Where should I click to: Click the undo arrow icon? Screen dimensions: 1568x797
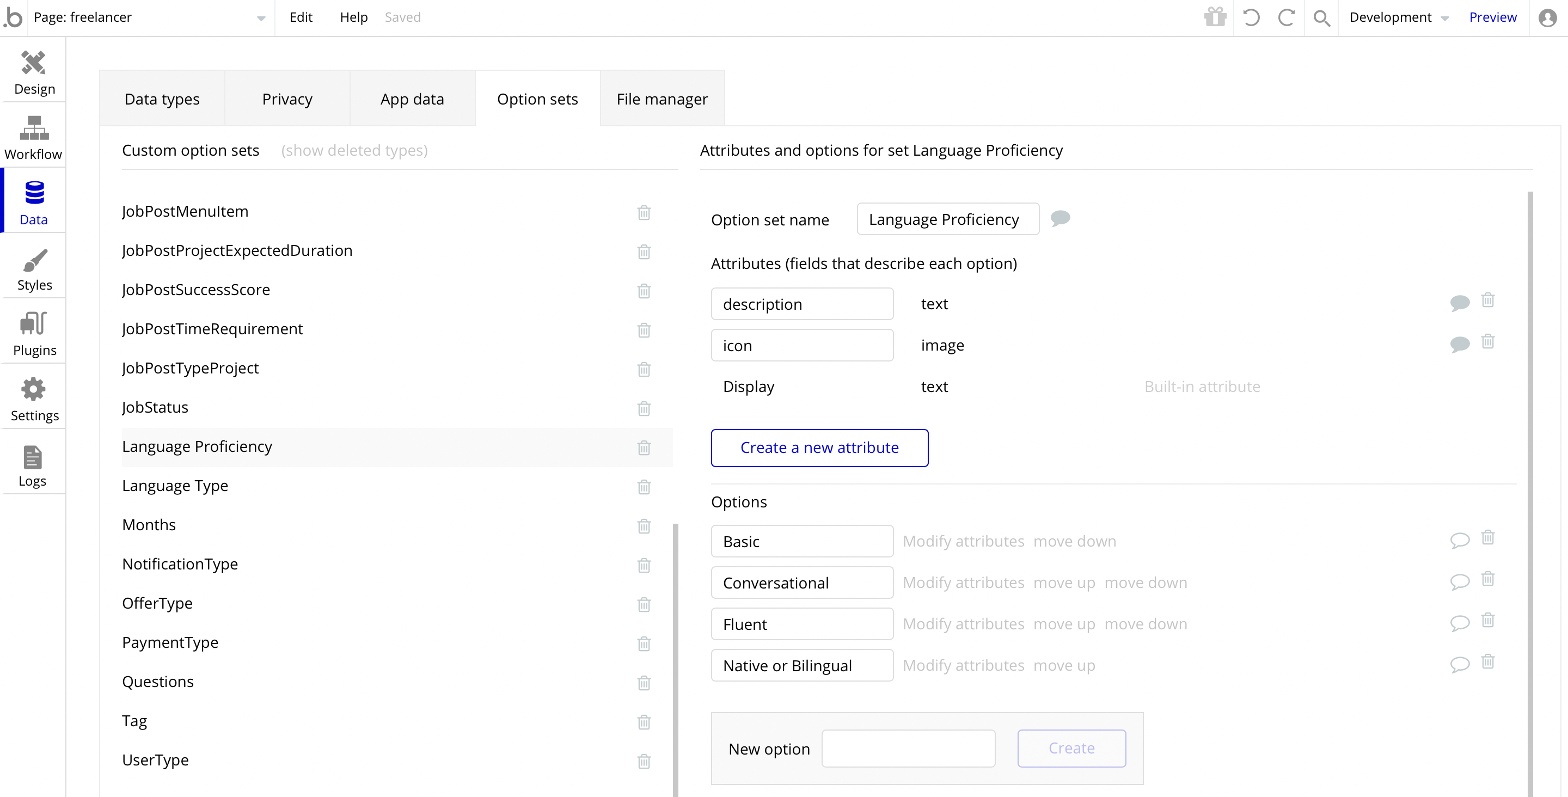(1251, 17)
